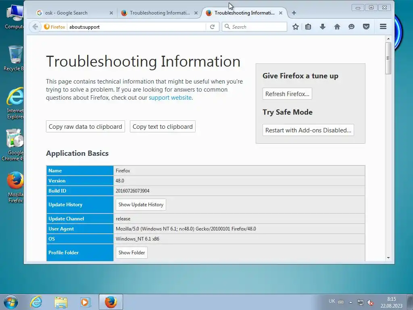This screenshot has height=310, width=413.
Task: Click Copy raw data to clipboard
Action: pyautogui.click(x=86, y=126)
